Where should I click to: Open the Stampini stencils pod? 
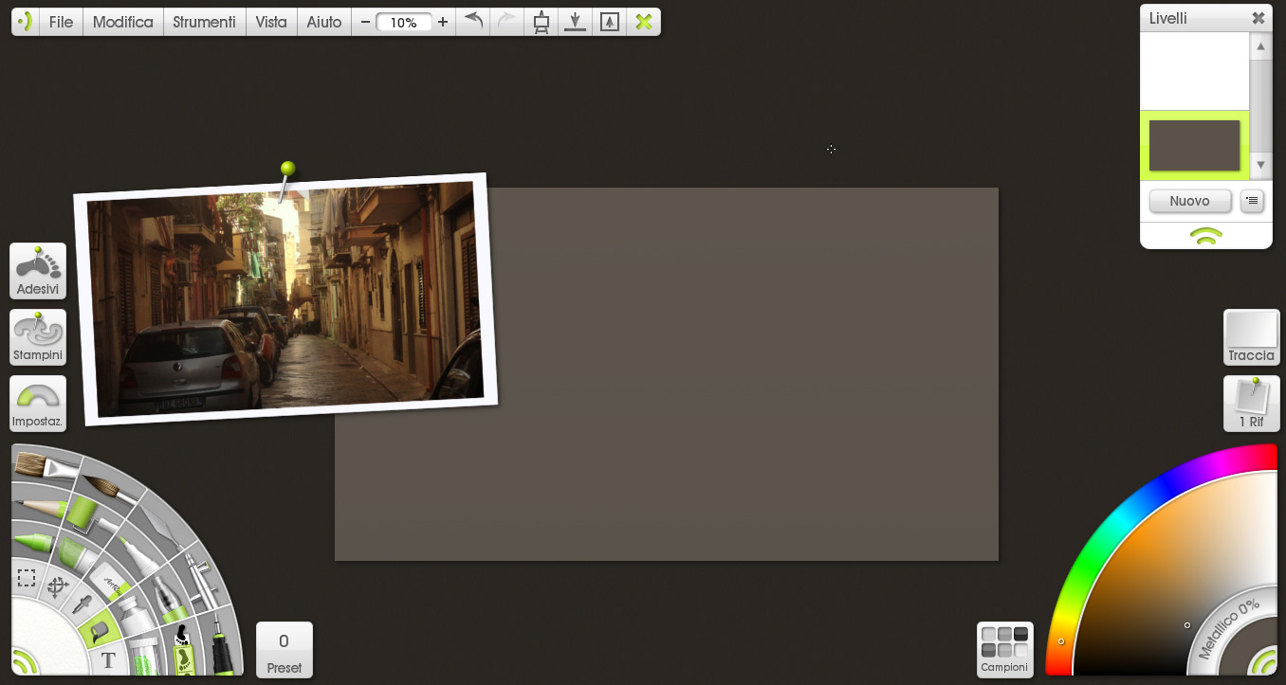[x=38, y=337]
